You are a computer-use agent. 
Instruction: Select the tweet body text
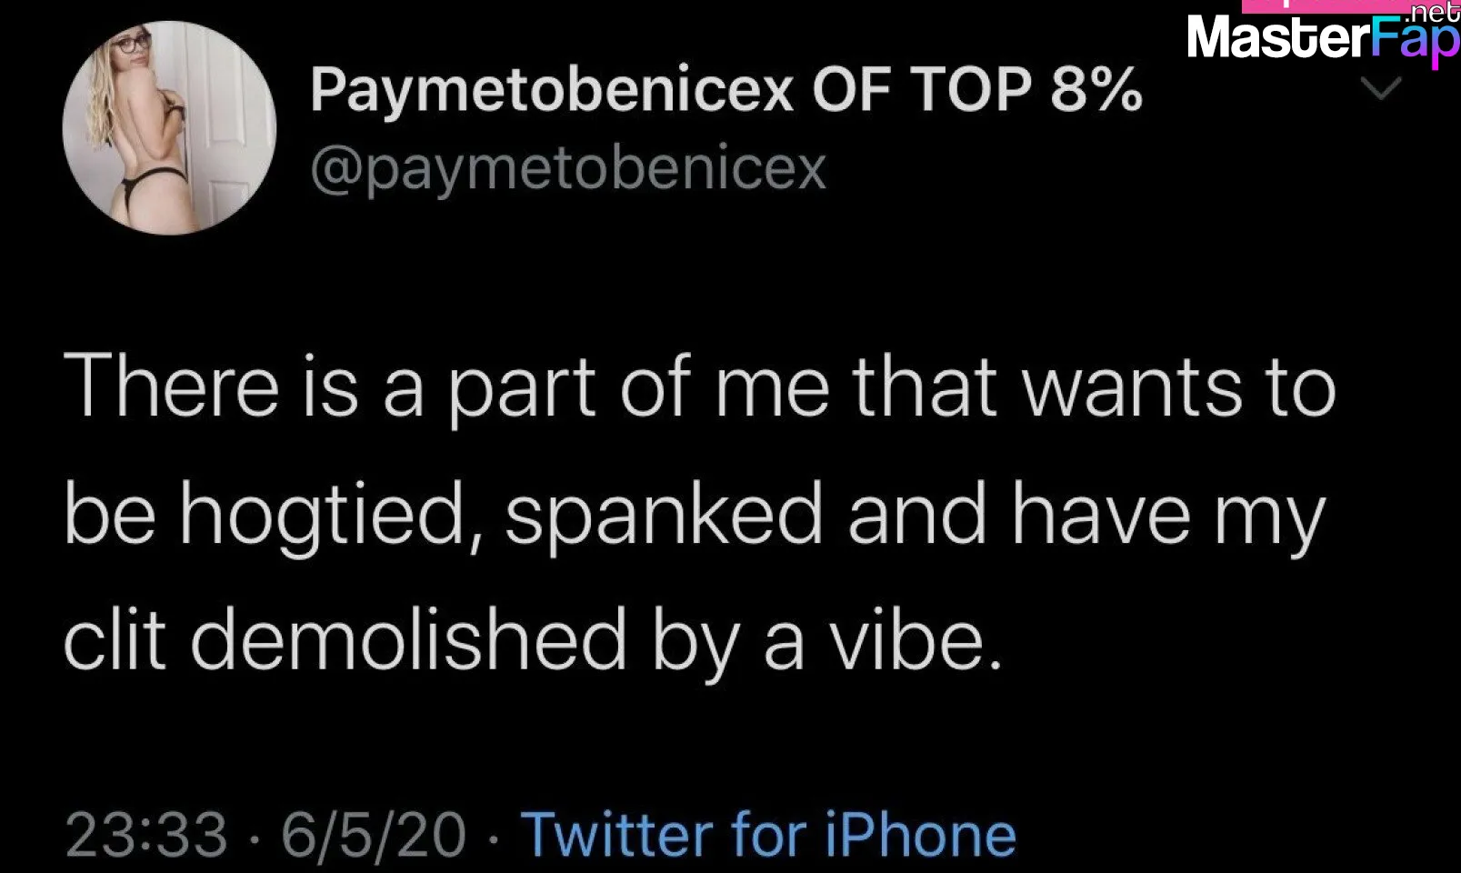coord(700,512)
